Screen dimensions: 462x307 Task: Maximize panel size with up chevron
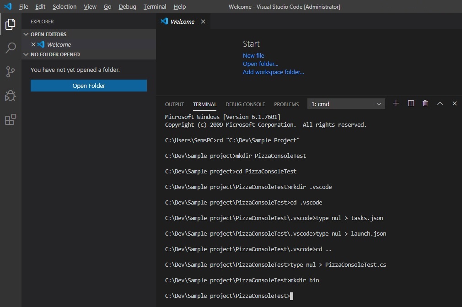tap(440, 103)
